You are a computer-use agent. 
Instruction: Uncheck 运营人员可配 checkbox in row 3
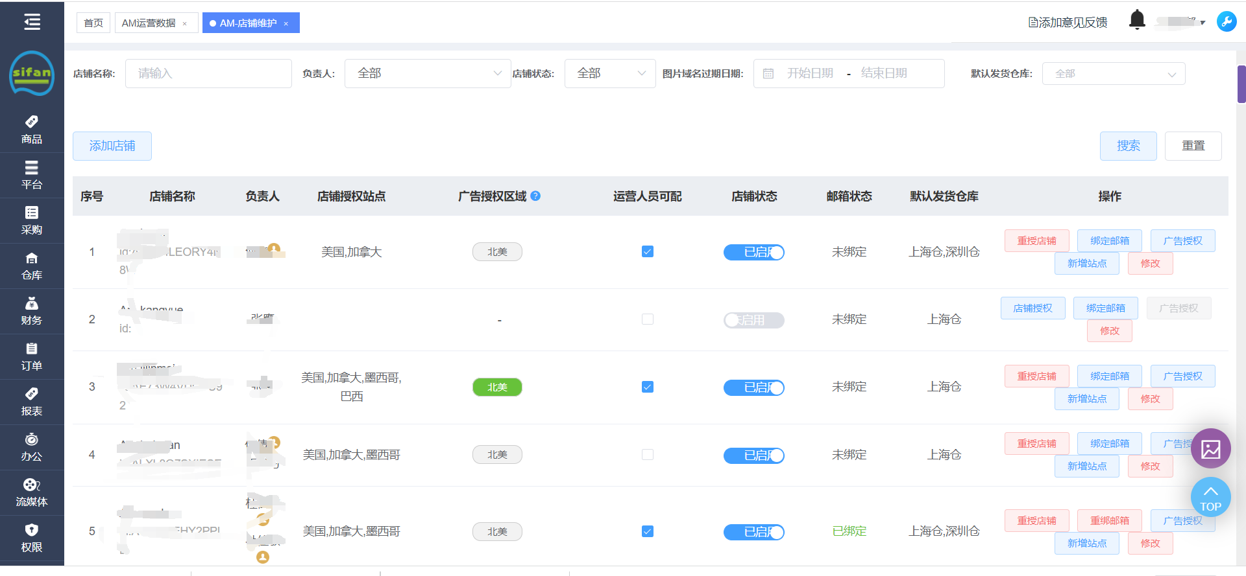coord(647,387)
